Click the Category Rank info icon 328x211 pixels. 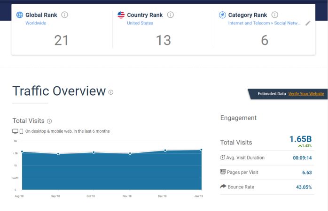[x=274, y=15]
